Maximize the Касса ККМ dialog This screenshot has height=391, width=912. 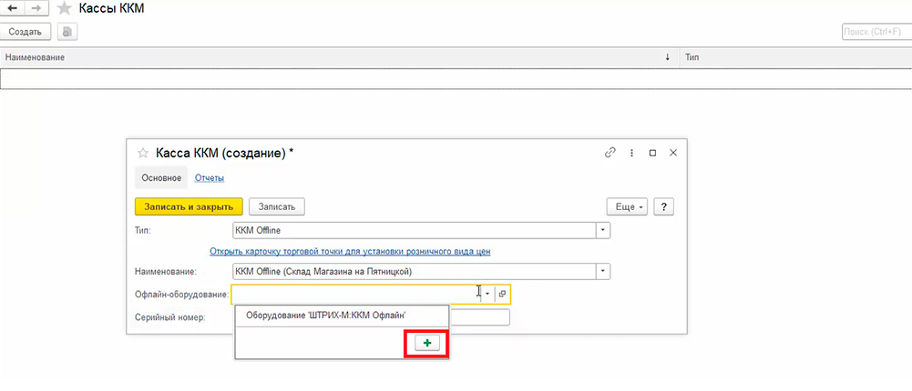[652, 153]
